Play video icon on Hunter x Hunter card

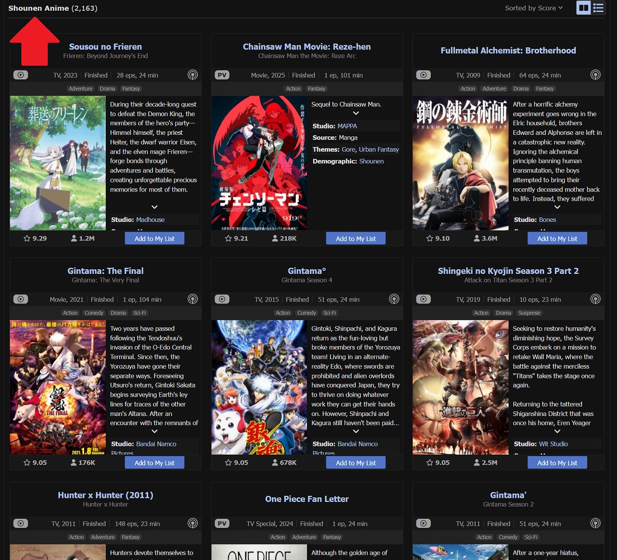20,523
